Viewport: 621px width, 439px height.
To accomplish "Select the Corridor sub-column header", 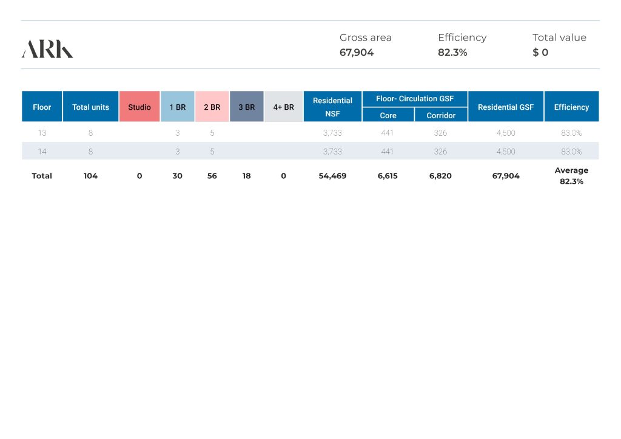I will pyautogui.click(x=441, y=115).
